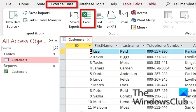Open All Access Objects dropdown menu
This screenshot has height=112, width=196.
(x=51, y=41)
